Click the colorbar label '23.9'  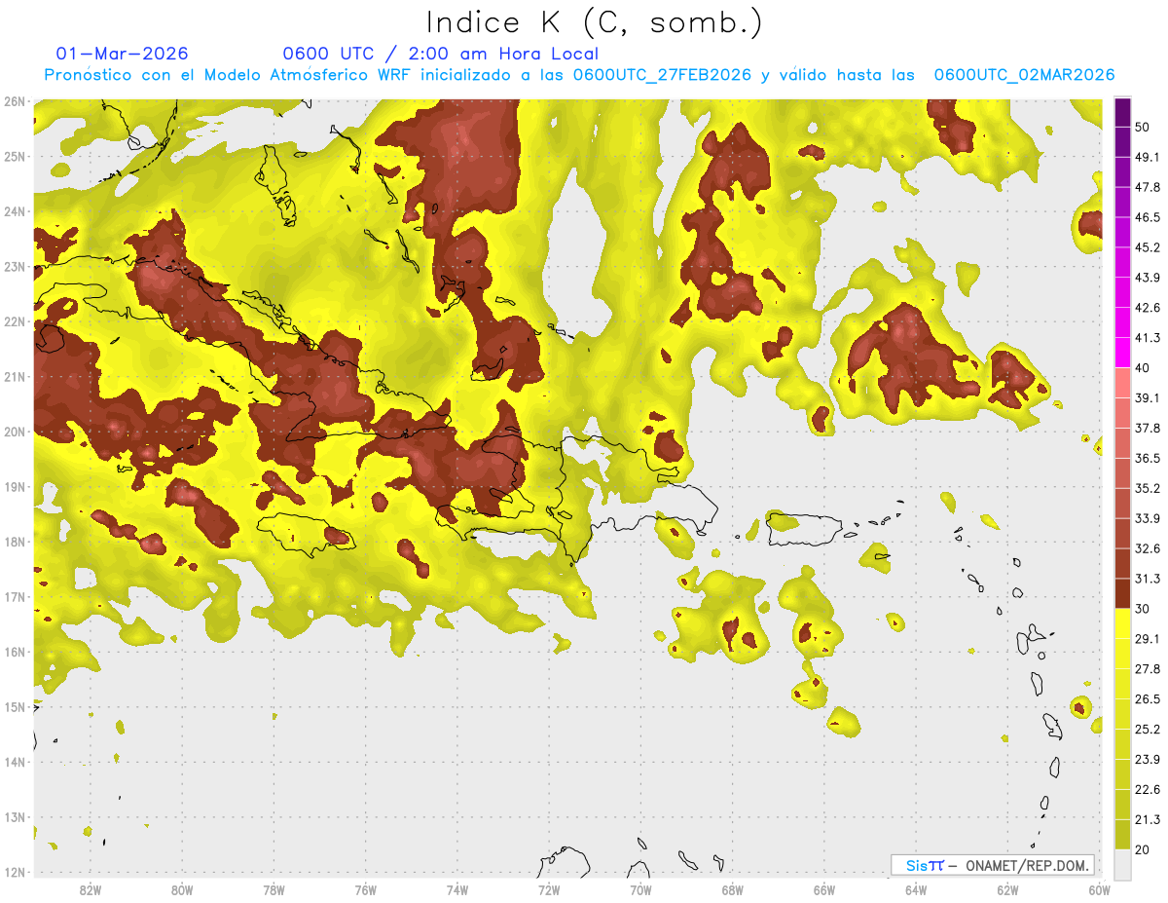[1147, 759]
